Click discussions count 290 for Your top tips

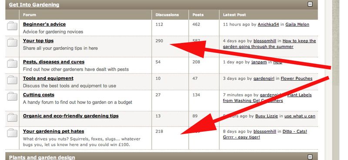(159, 41)
